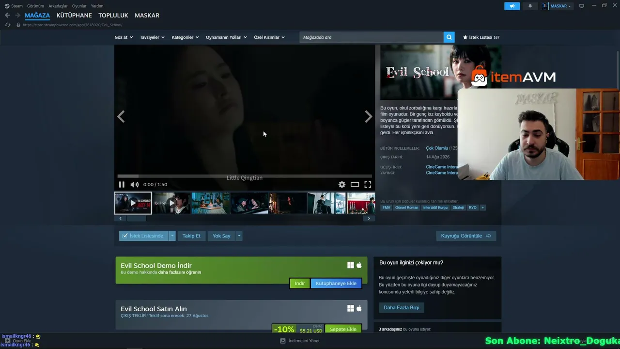Viewport: 620px width, 349px height.
Task: Click the store page URL address
Action: (x=73, y=25)
